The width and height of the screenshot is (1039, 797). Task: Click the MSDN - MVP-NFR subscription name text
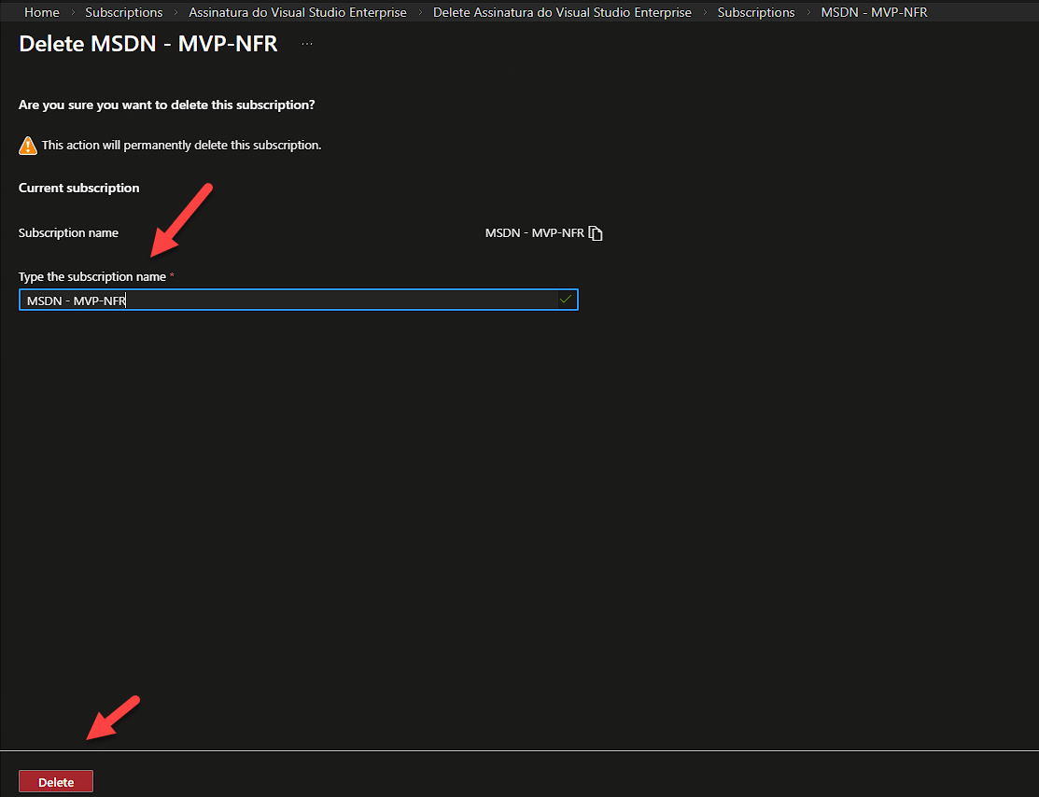click(x=534, y=232)
